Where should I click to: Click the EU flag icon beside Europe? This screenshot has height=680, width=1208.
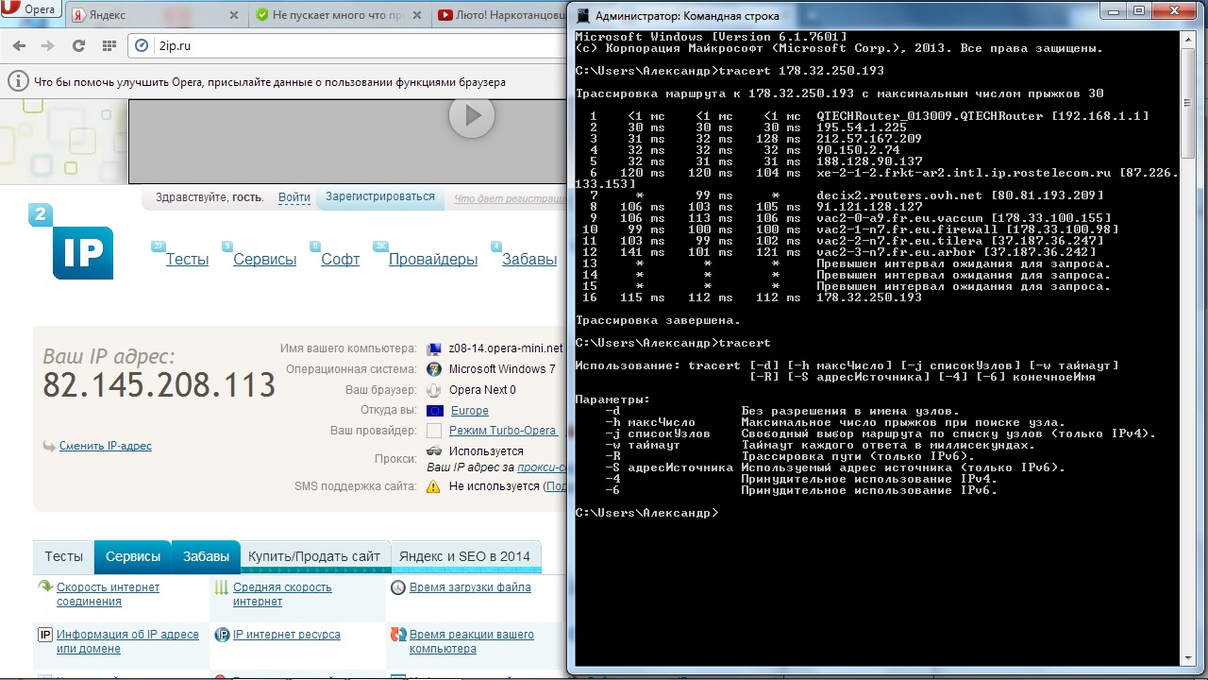pos(434,411)
